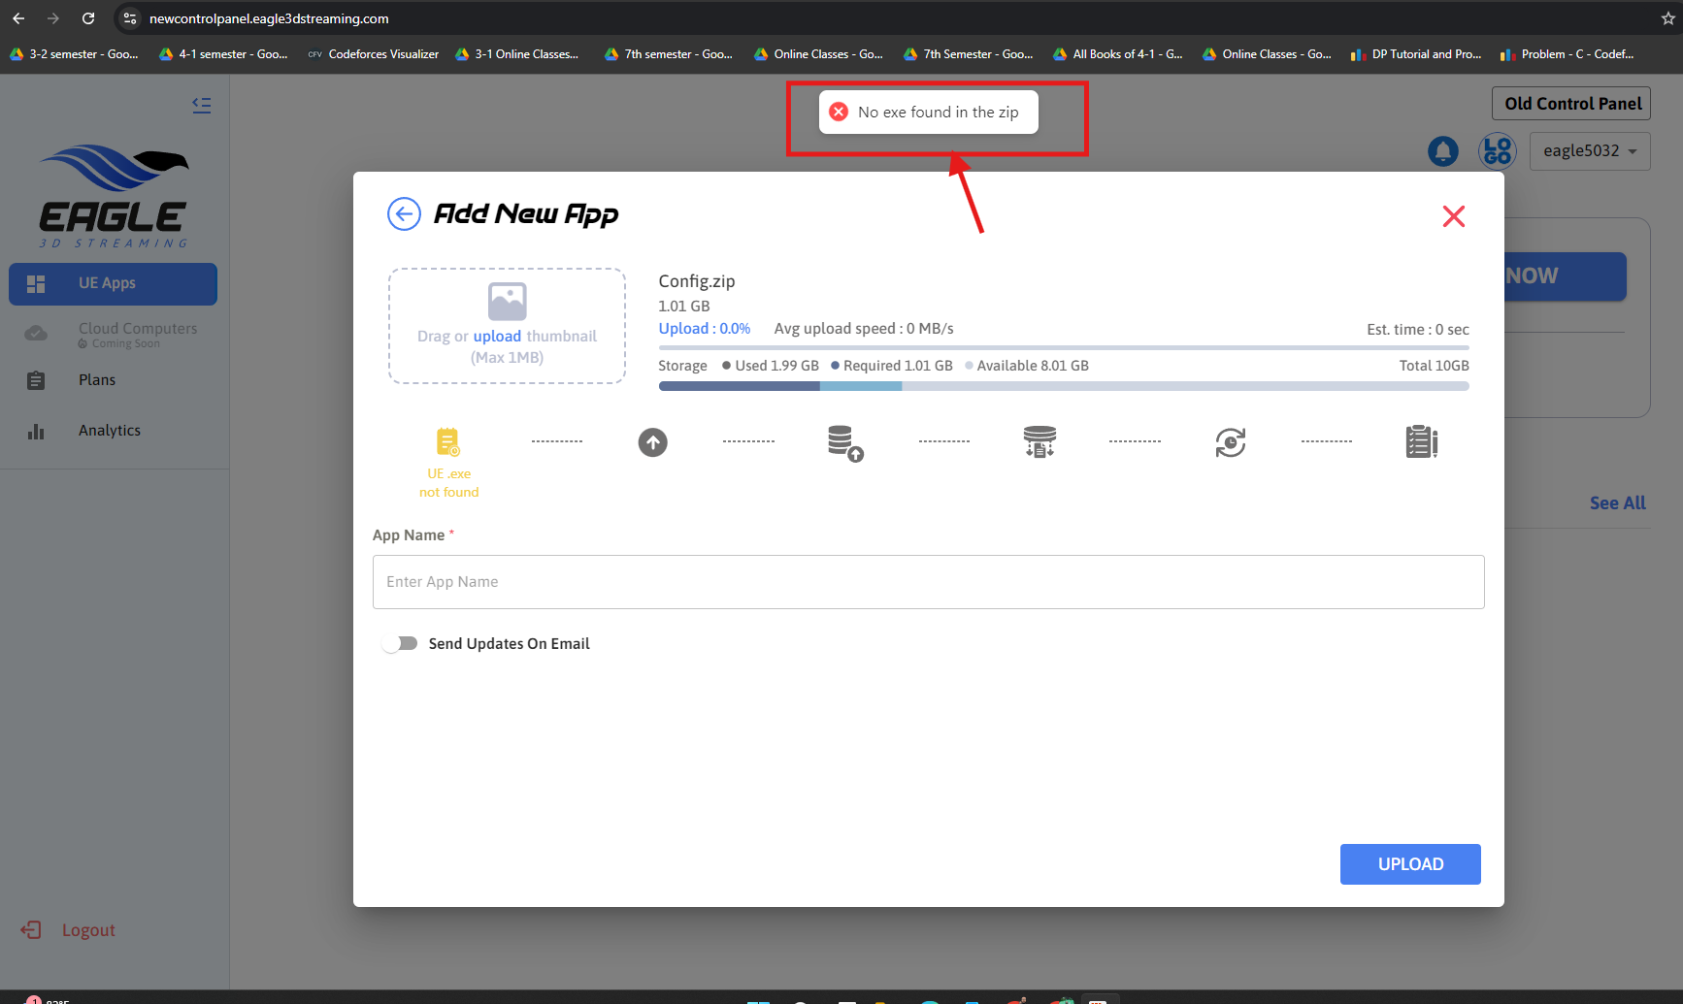Click the database upload step icon
Viewport: 1683px width, 1004px height.
point(844,442)
